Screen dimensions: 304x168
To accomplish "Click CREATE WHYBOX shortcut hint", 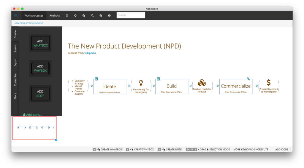I will tap(140, 149).
